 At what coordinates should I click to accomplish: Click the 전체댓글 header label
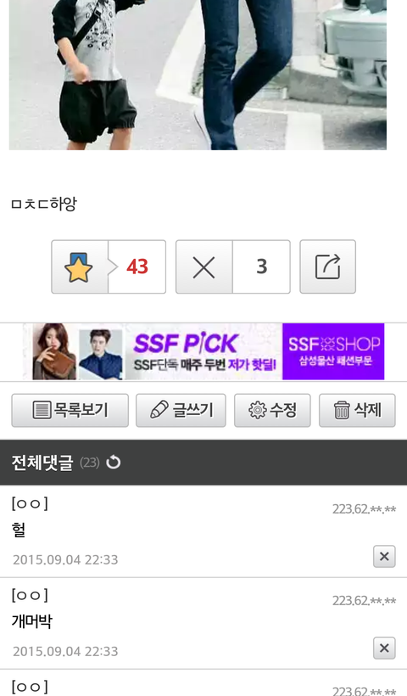tap(42, 463)
